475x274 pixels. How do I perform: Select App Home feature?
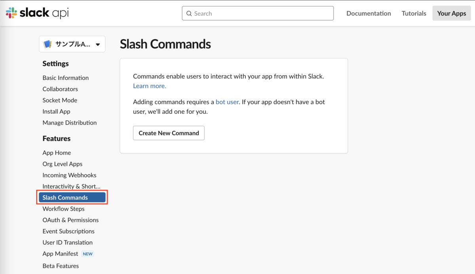coord(57,153)
